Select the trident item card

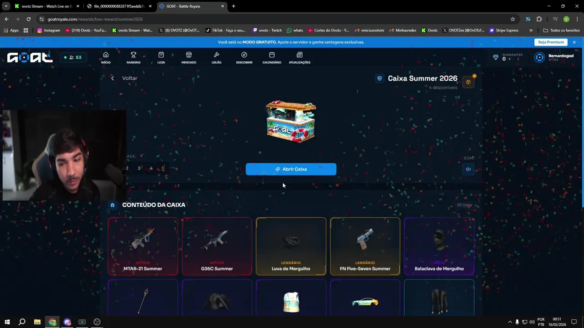(143, 298)
